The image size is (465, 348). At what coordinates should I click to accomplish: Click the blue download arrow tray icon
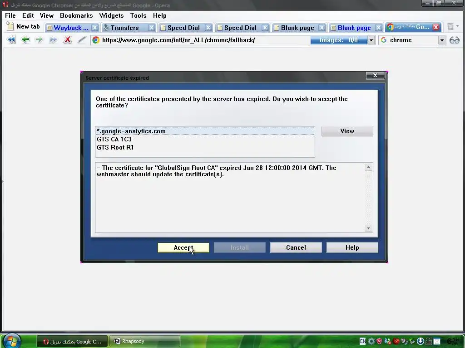click(x=420, y=341)
